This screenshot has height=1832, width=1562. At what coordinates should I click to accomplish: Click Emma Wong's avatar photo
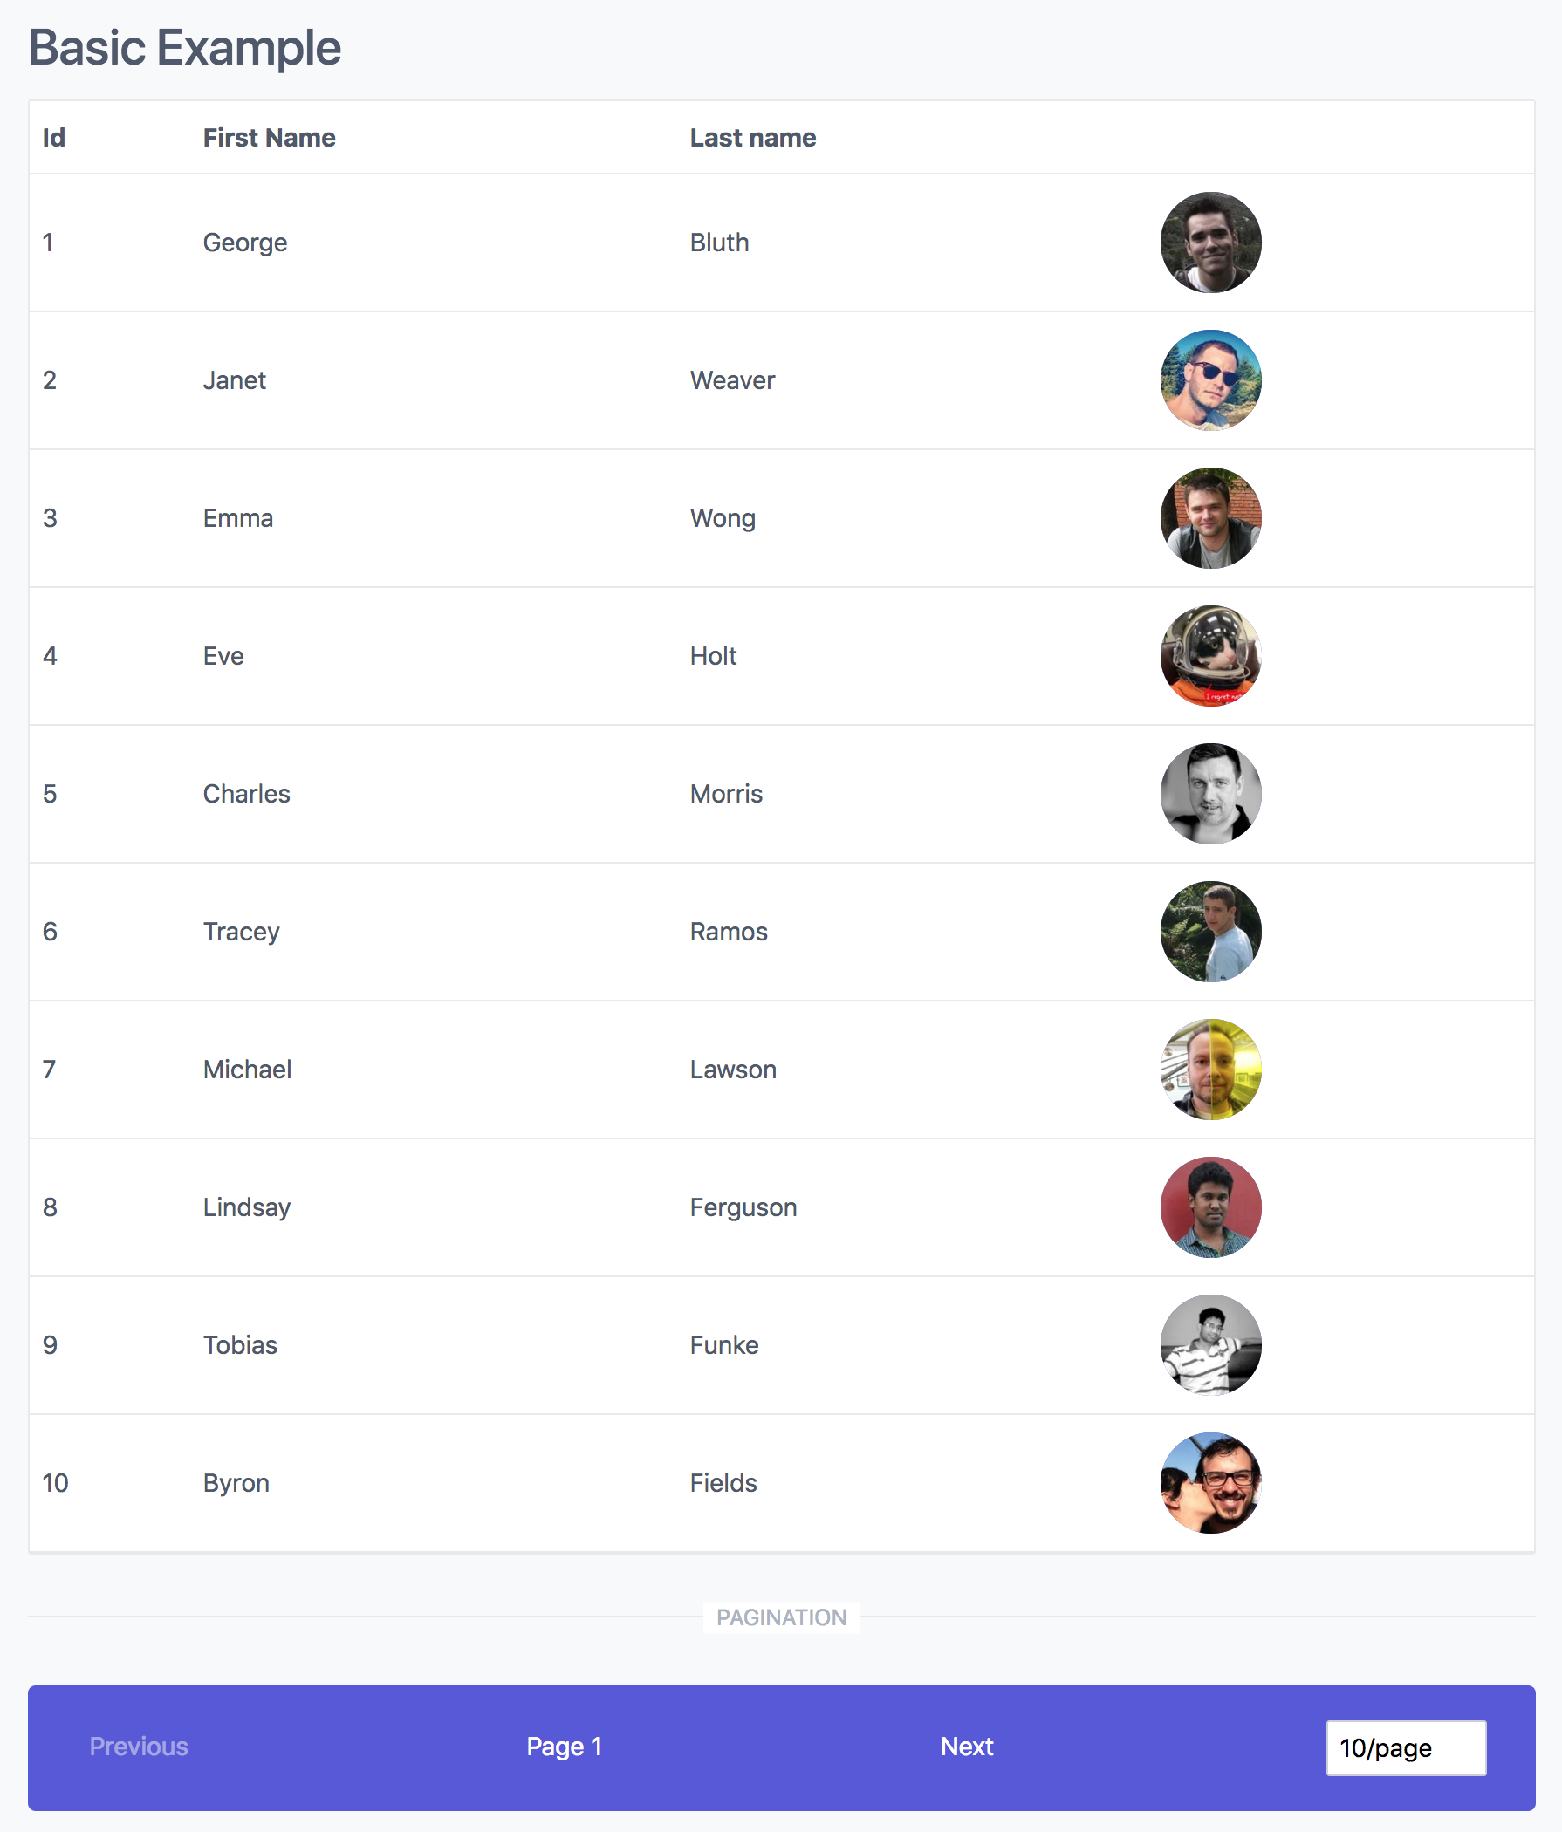pos(1210,517)
